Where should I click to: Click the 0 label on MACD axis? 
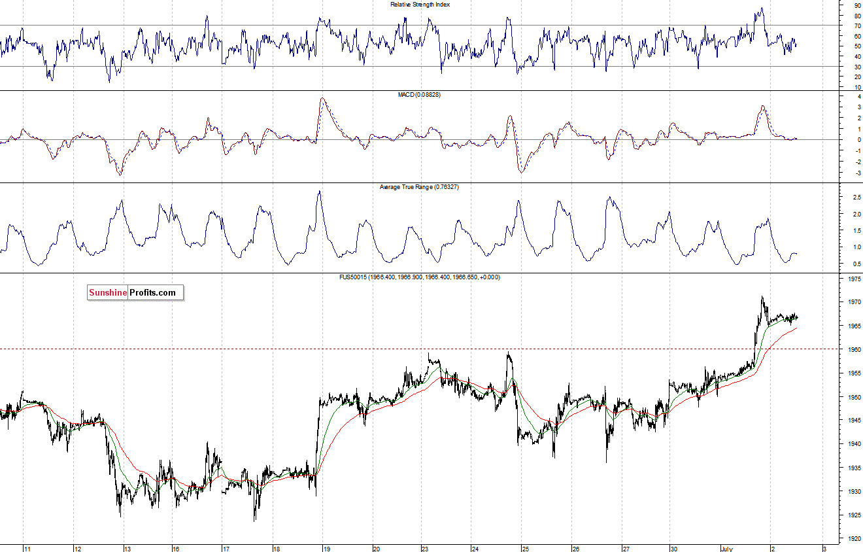pyautogui.click(x=858, y=140)
